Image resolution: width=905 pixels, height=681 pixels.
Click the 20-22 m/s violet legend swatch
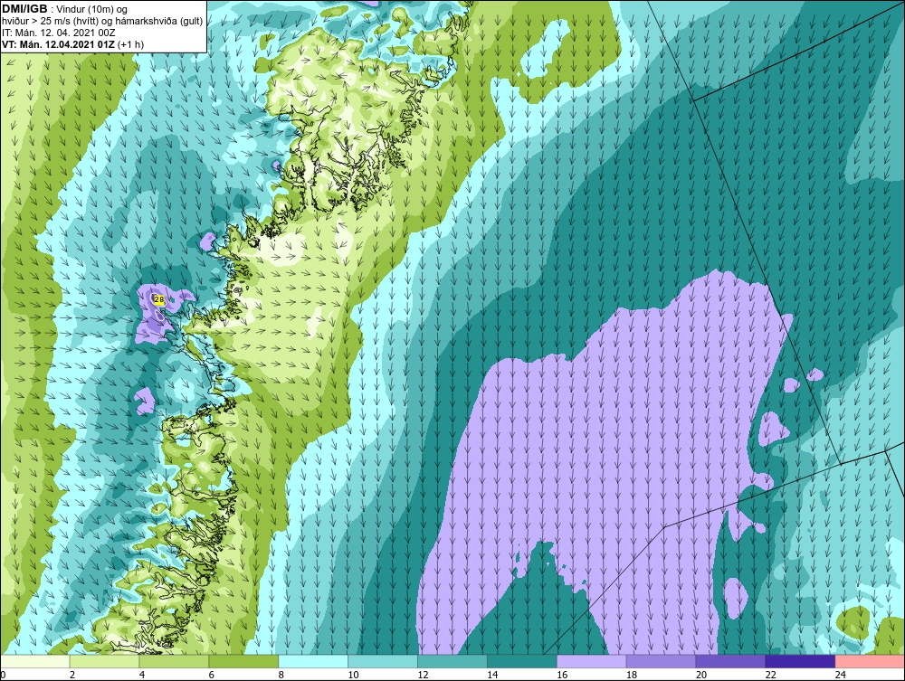click(x=730, y=661)
